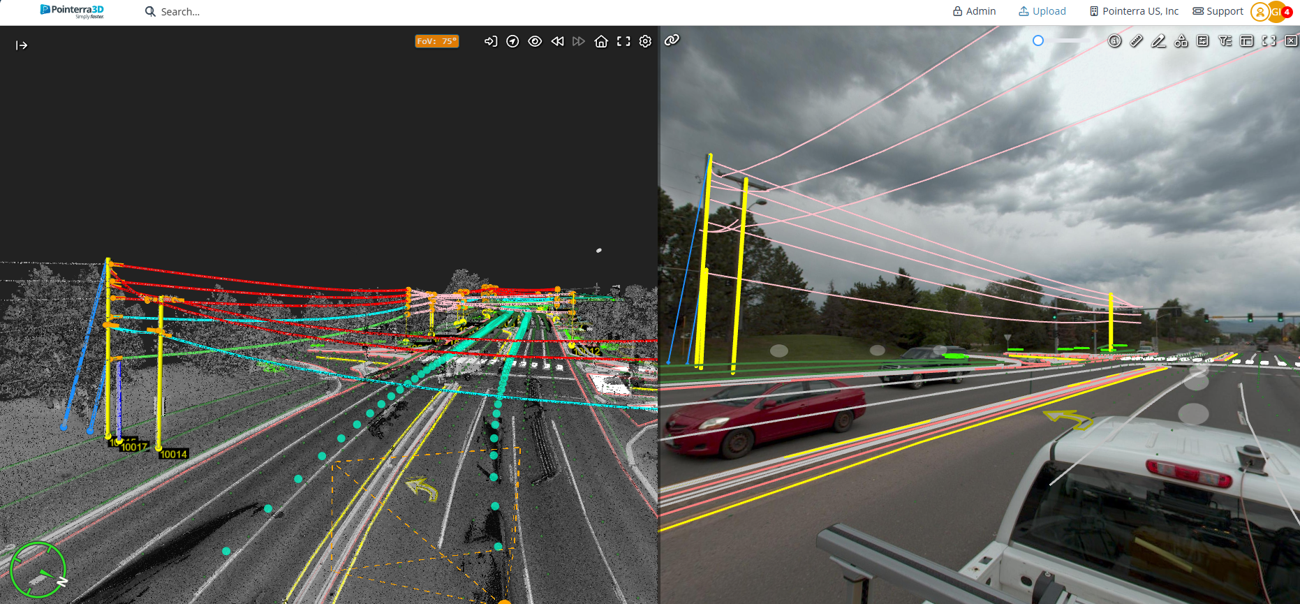Select the pencil annotation tool
Screen dimensions: 1300x604
click(x=1158, y=41)
